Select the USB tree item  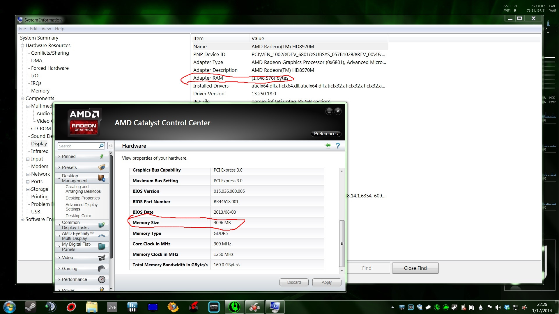36,212
